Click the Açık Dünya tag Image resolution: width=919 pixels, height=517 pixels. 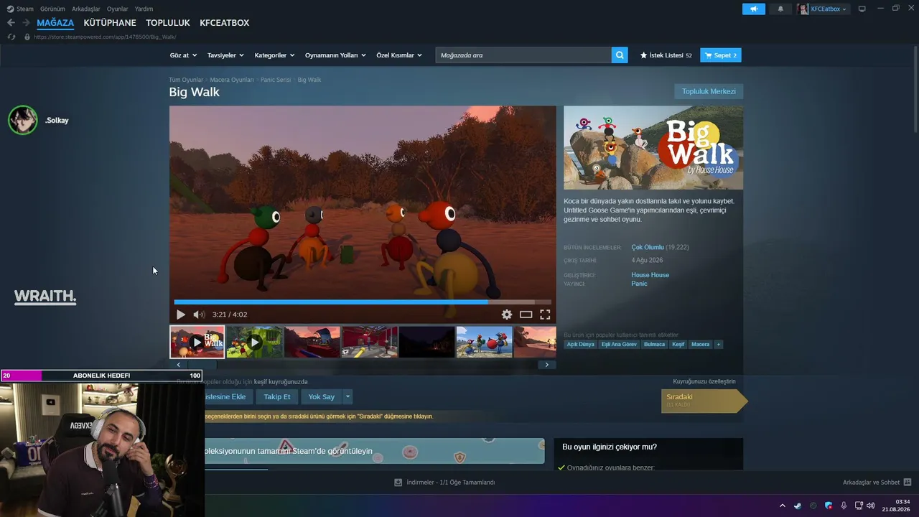pos(581,345)
